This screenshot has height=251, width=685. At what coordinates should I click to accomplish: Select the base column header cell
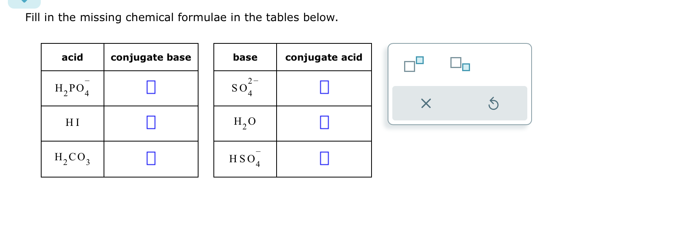tap(245, 57)
